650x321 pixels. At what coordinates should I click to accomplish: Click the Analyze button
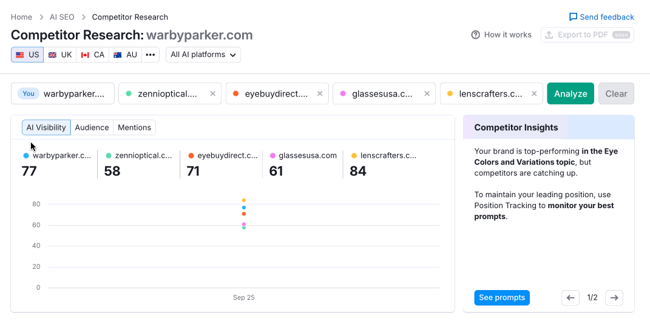[x=570, y=93]
